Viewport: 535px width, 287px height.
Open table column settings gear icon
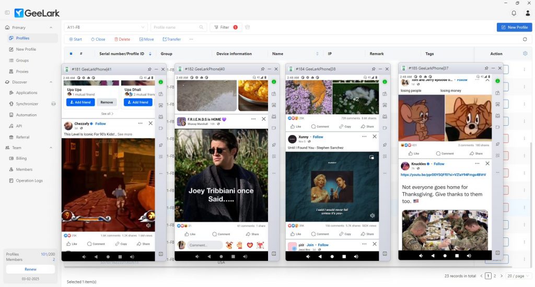(x=525, y=54)
